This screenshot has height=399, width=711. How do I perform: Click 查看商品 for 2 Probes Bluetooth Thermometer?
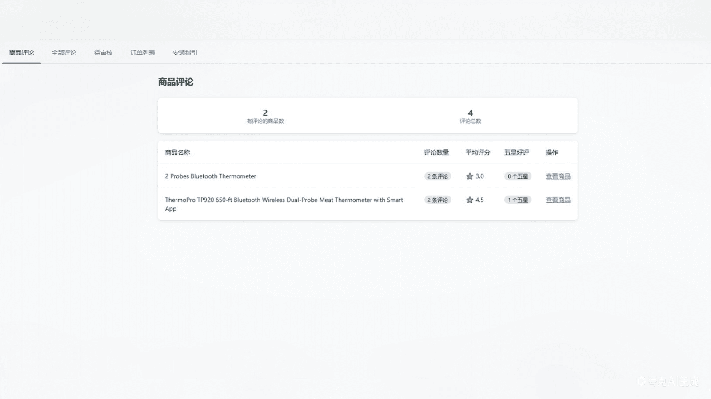pyautogui.click(x=558, y=176)
